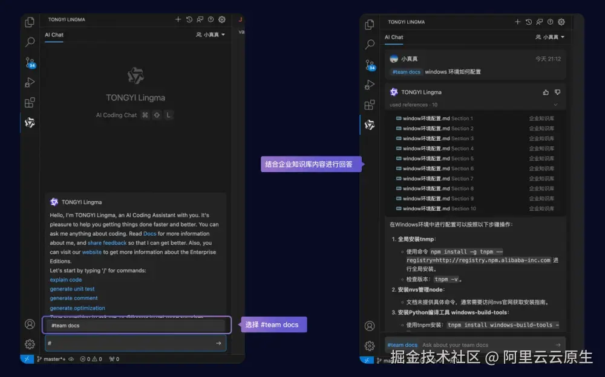Open the Docs link in welcome message
This screenshot has height=377, width=605.
(149, 234)
